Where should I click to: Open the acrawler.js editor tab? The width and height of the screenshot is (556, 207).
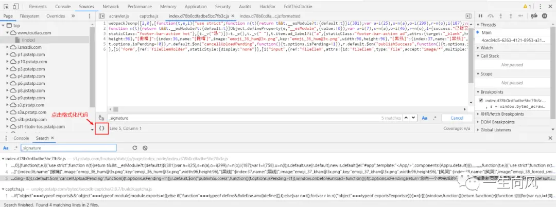tap(119, 16)
